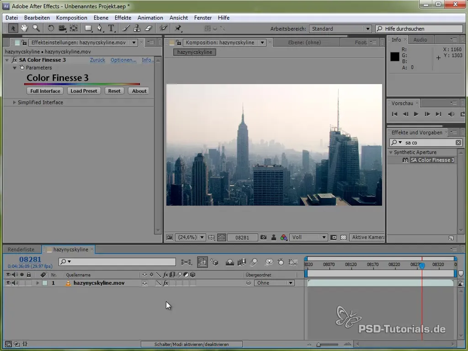Screen dimensions: 468x351
Task: Click the current time indicator playhead
Action: (422, 266)
